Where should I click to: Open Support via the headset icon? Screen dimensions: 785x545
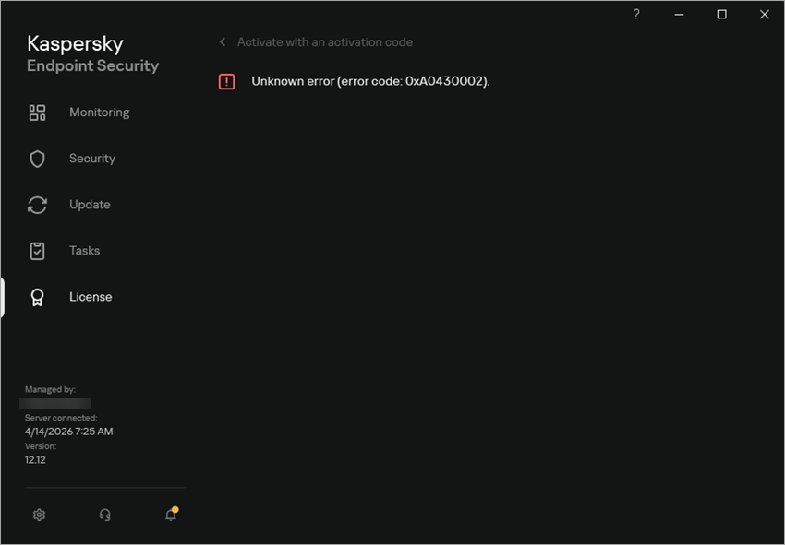click(x=104, y=515)
